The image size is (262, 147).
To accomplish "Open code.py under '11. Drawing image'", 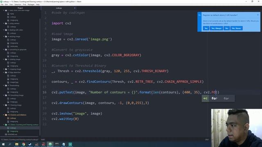I will click(x=13, y=109).
